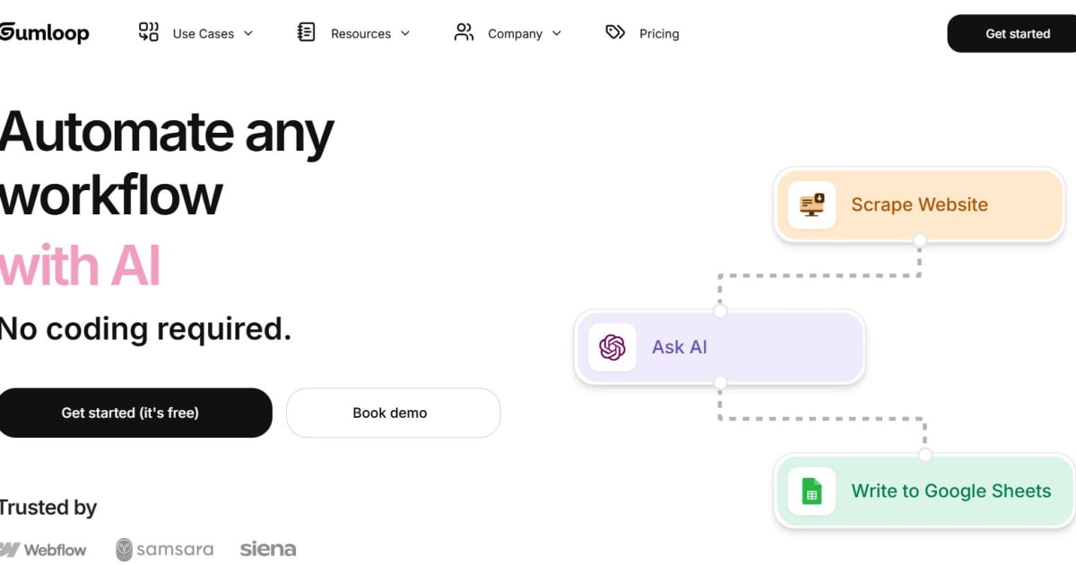Click the Book demo button

point(392,413)
